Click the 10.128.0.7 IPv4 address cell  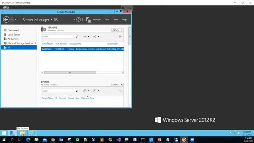tap(60, 49)
